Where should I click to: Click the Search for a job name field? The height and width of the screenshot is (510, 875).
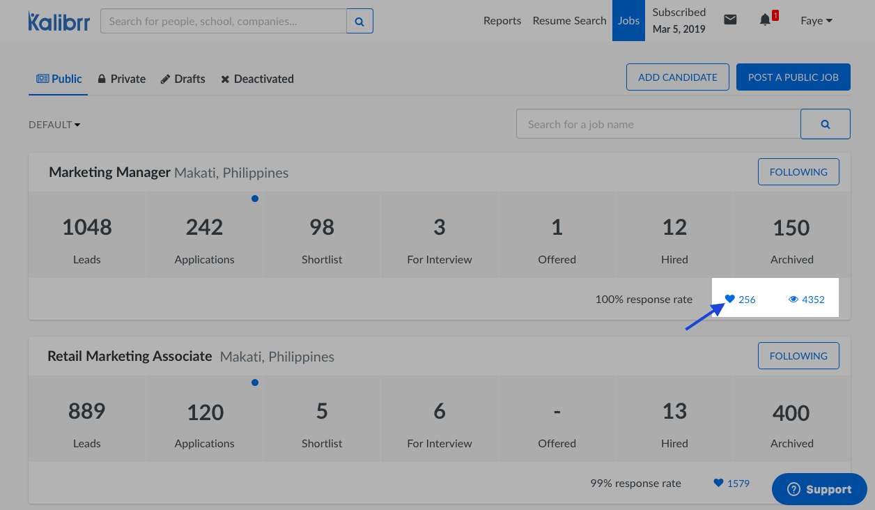coord(658,124)
